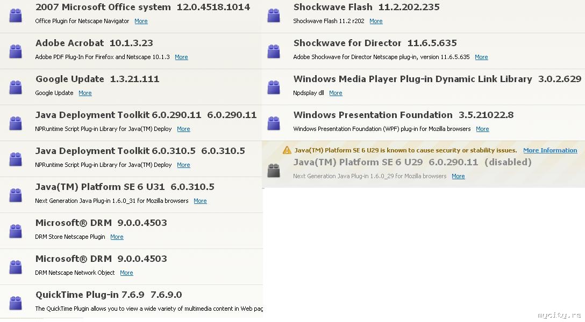Open More Information link in Java warning
Image resolution: width=585 pixels, height=322 pixels.
point(550,150)
